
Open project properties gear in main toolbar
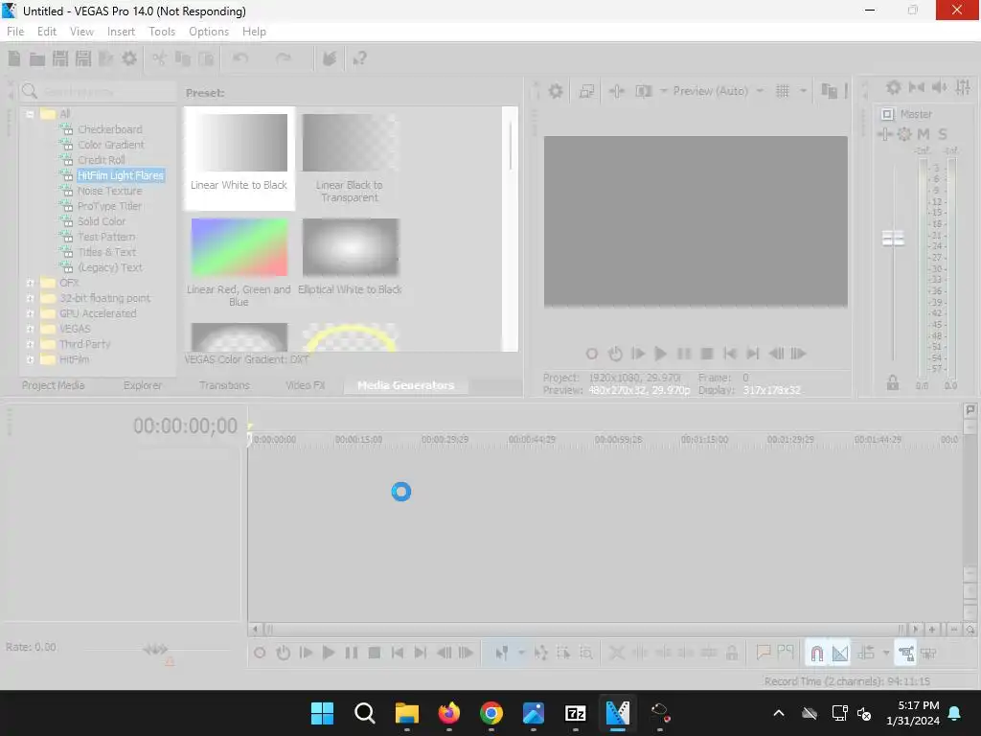coord(129,58)
